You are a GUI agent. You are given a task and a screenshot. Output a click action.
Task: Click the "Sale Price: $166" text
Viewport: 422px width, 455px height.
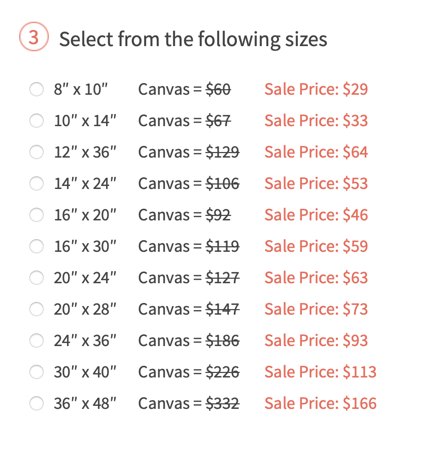[320, 404]
